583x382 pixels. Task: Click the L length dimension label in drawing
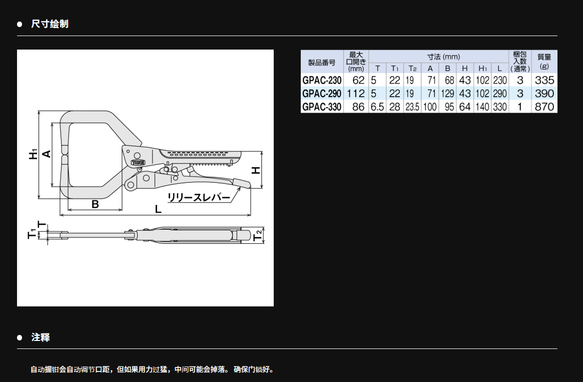coord(158,209)
